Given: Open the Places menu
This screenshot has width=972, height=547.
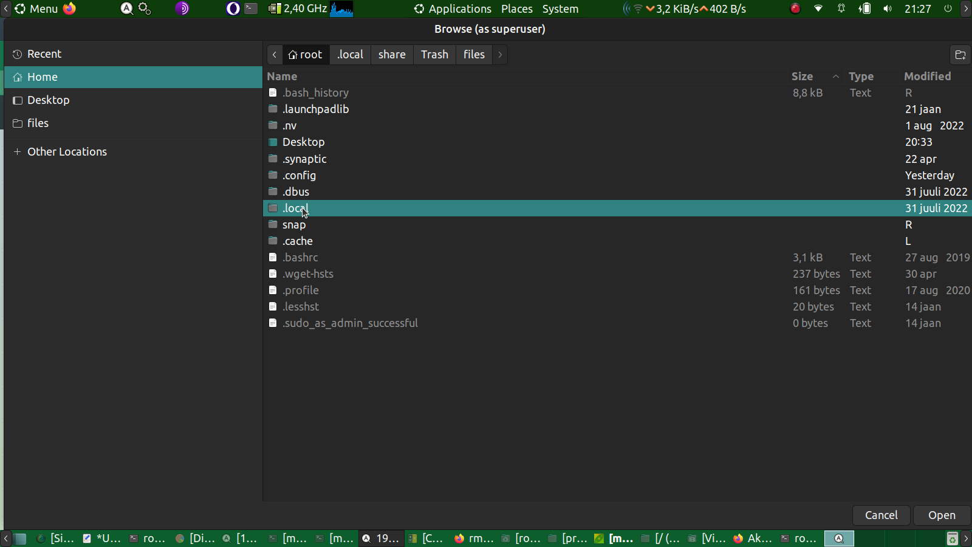Looking at the screenshot, I should [x=516, y=9].
